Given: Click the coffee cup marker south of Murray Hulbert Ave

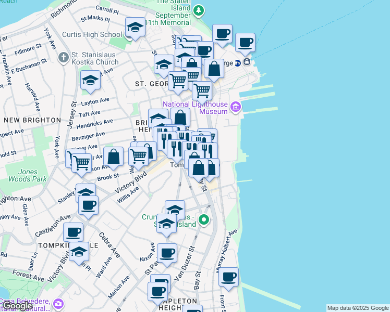Looking at the screenshot, I should tap(228, 277).
